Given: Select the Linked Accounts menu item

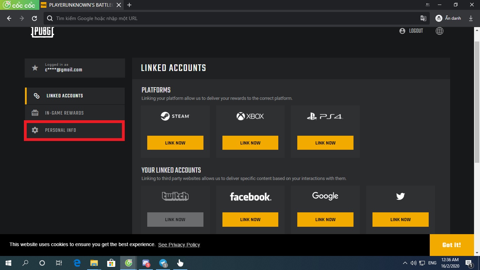Looking at the screenshot, I should click(75, 96).
